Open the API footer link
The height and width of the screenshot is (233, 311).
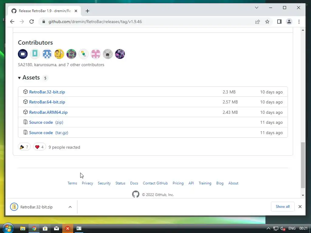tap(191, 183)
